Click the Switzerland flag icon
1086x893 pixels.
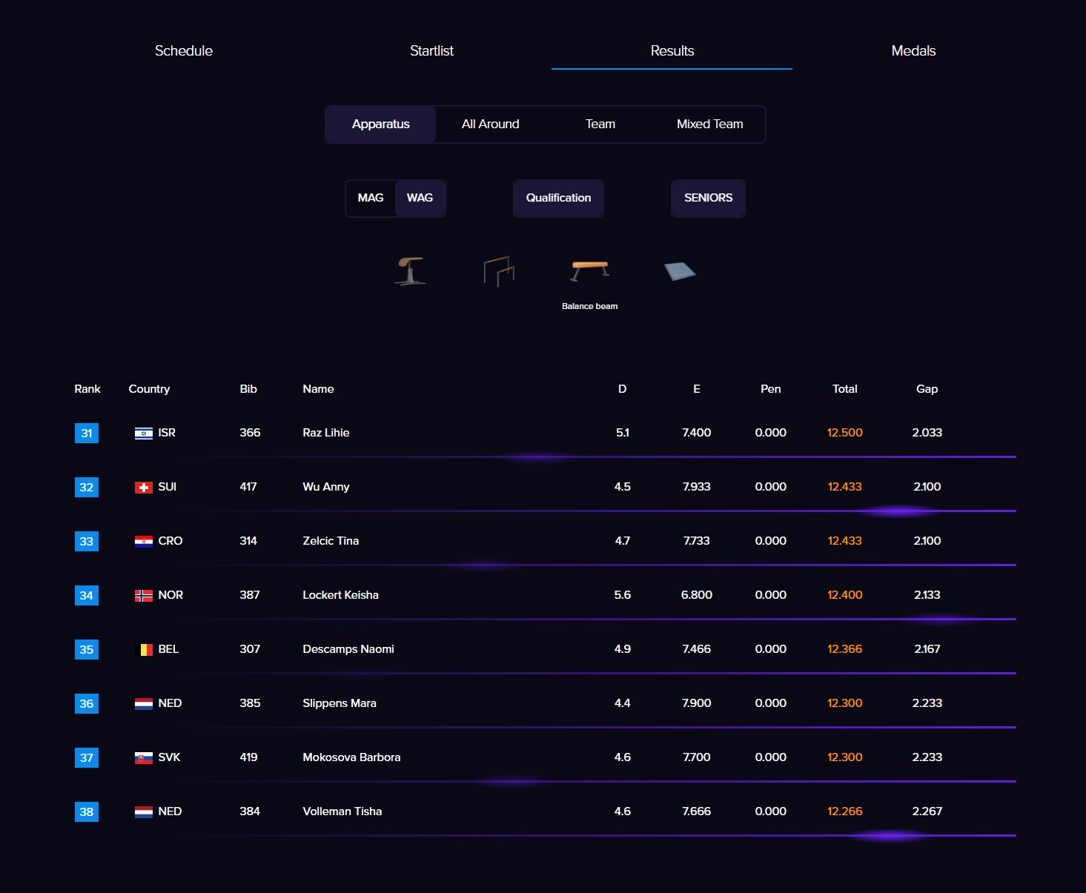(x=144, y=488)
